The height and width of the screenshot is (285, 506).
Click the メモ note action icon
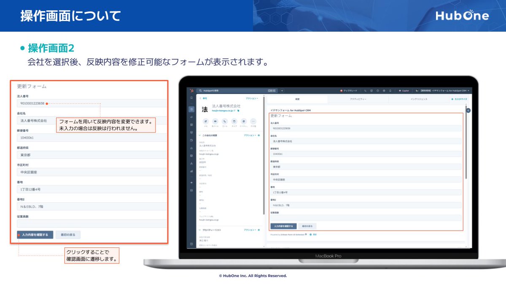[206, 121]
